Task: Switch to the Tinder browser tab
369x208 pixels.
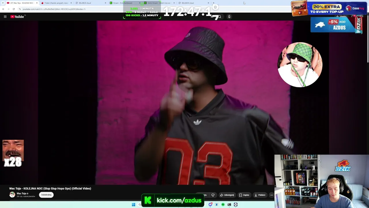Action: point(56,3)
